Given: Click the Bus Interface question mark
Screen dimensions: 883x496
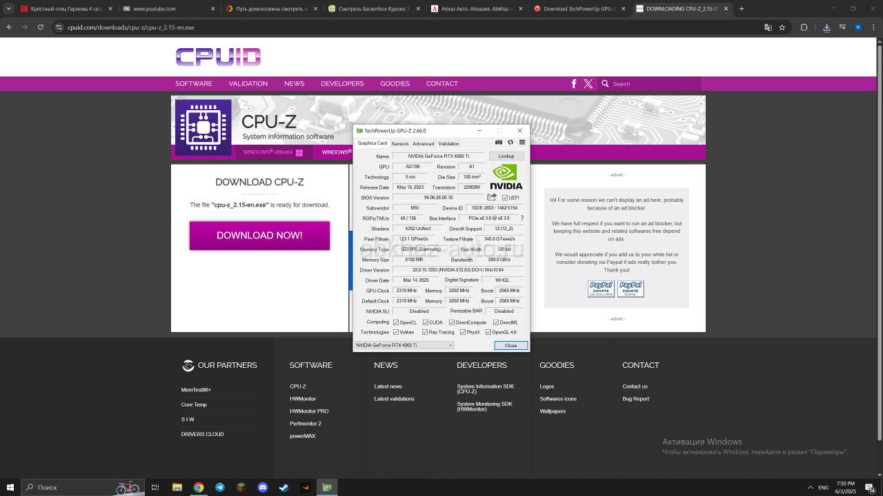Looking at the screenshot, I should pyautogui.click(x=522, y=218).
